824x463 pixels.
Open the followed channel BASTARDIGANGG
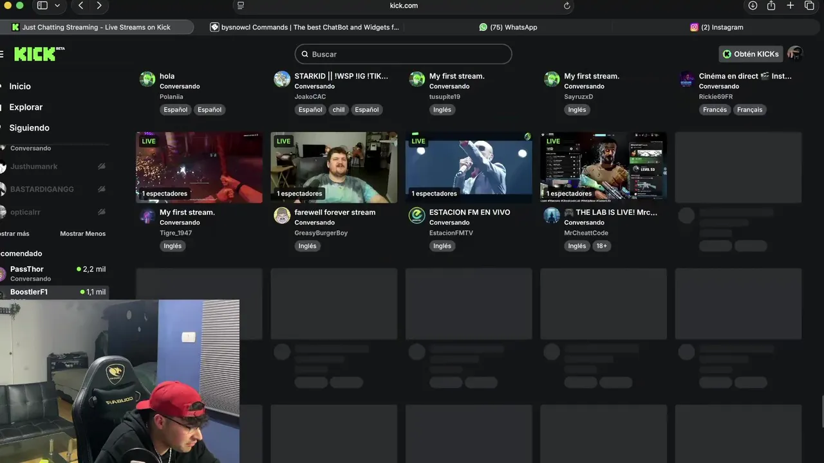42,189
